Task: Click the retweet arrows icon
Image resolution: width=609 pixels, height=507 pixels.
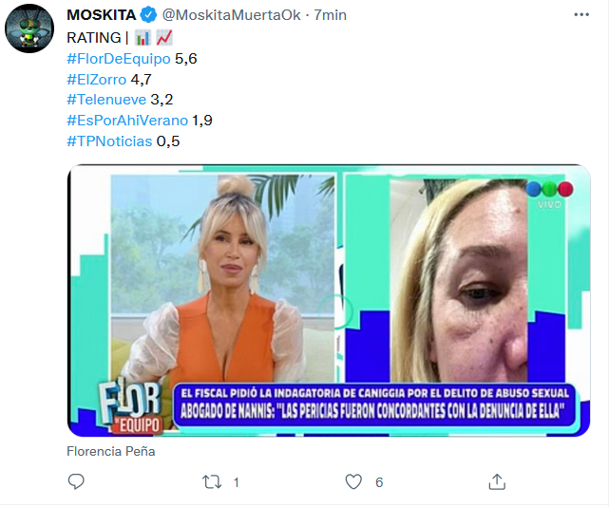Action: point(212,482)
